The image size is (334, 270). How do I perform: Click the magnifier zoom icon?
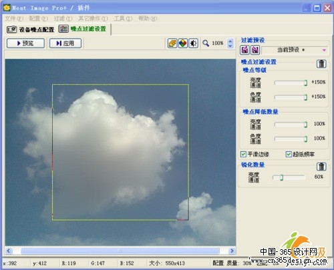(x=206, y=43)
